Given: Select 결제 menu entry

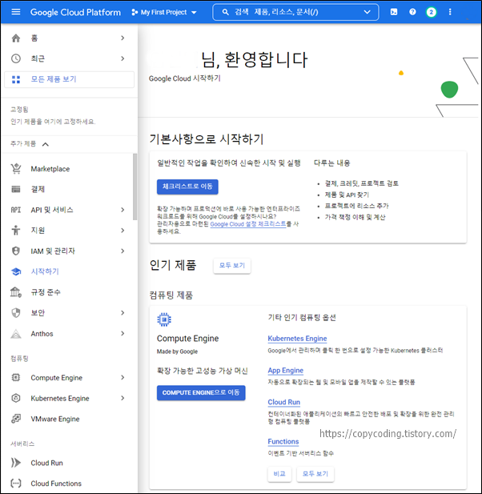Looking at the screenshot, I should coord(69,189).
